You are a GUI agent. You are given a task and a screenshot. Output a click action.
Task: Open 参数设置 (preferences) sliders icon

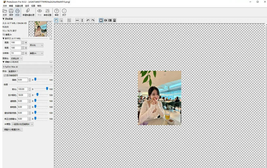[47, 12]
